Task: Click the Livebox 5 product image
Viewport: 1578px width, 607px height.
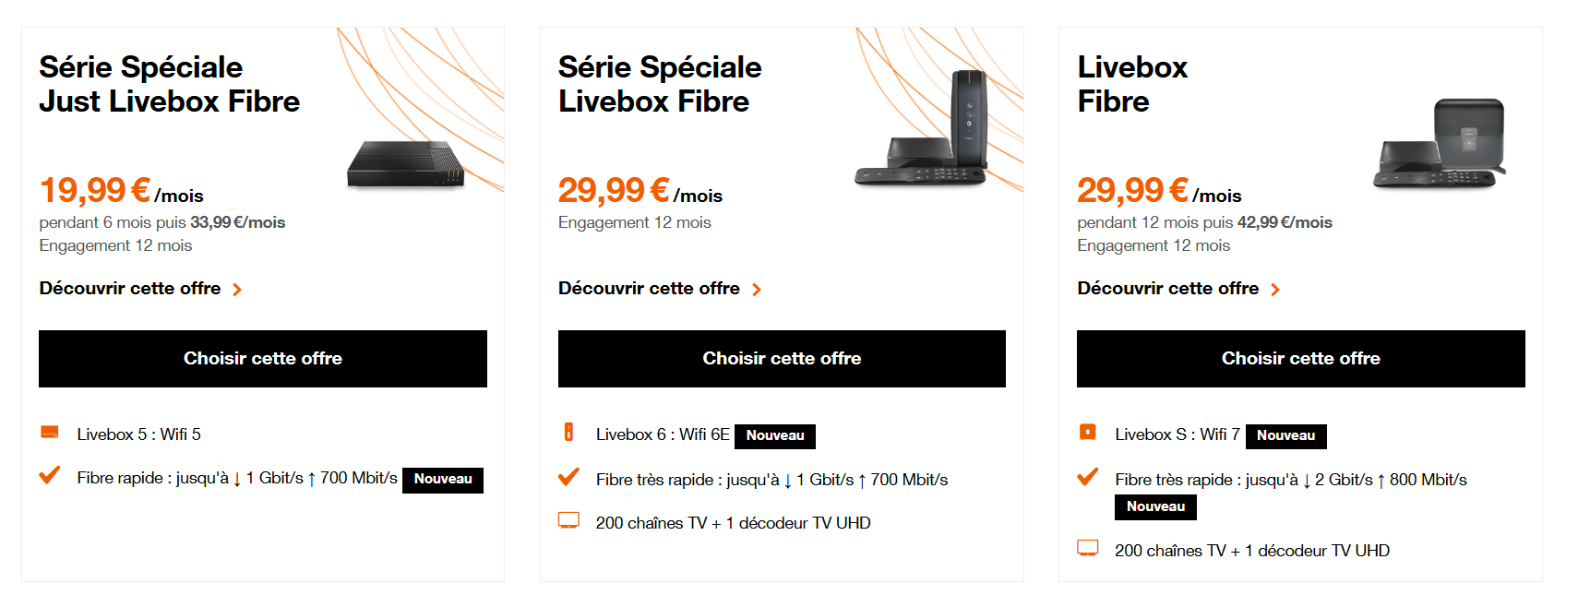Action: click(406, 165)
